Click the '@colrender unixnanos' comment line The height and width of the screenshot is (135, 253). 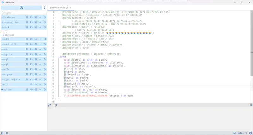pyautogui.click(x=89, y=54)
